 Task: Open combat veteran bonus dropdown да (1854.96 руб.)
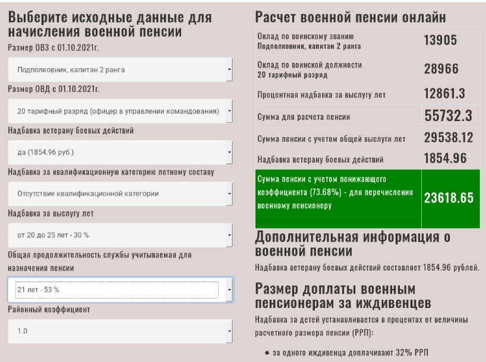(120, 153)
